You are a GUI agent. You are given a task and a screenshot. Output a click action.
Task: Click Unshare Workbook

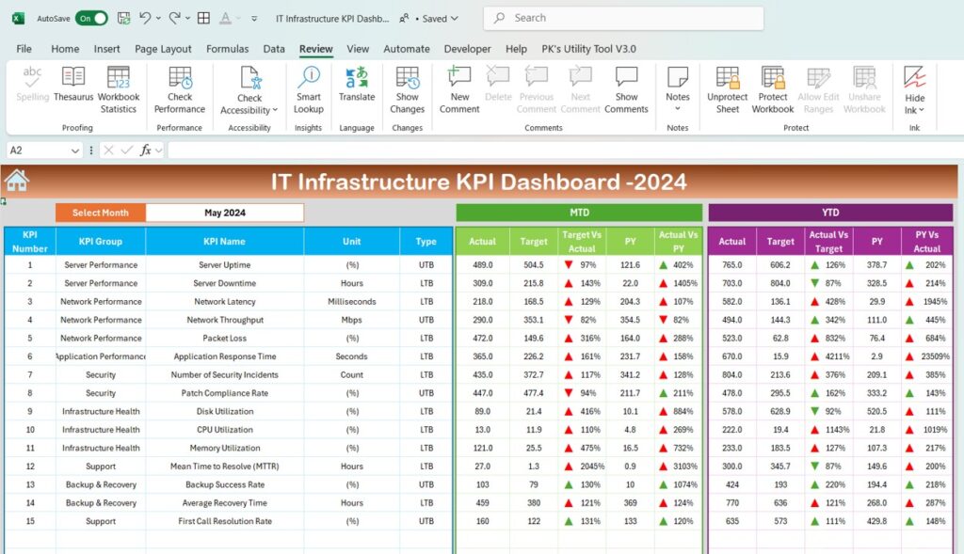864,89
